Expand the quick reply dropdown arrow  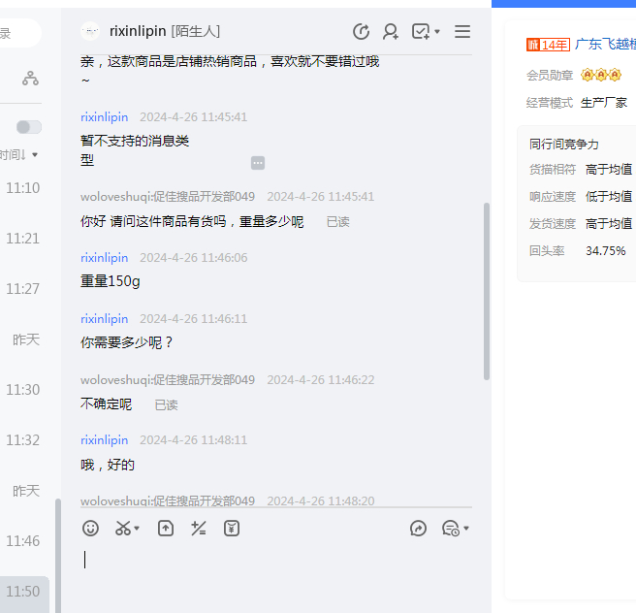(x=466, y=529)
